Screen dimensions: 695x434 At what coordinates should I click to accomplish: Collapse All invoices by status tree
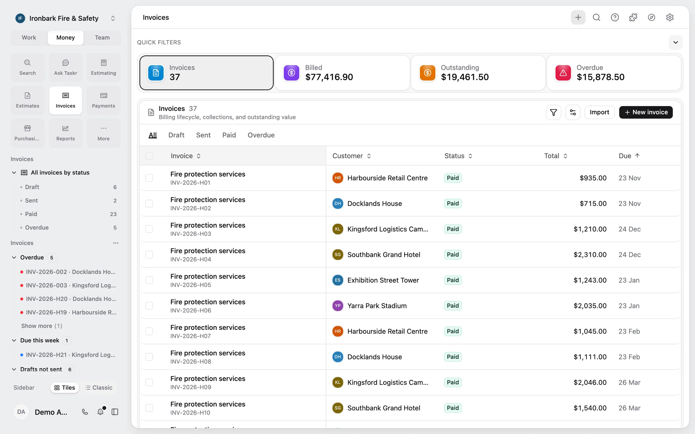(14, 172)
